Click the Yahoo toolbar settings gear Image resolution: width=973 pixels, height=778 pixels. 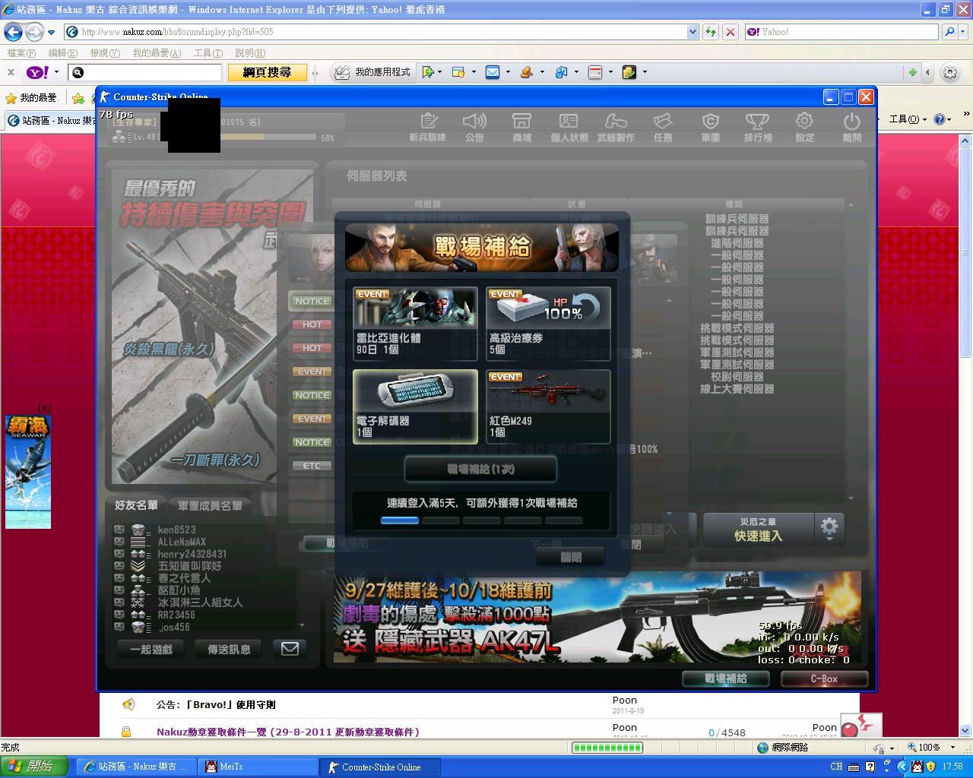point(950,72)
